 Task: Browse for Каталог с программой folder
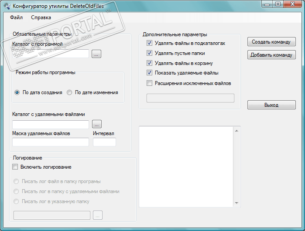96,54
